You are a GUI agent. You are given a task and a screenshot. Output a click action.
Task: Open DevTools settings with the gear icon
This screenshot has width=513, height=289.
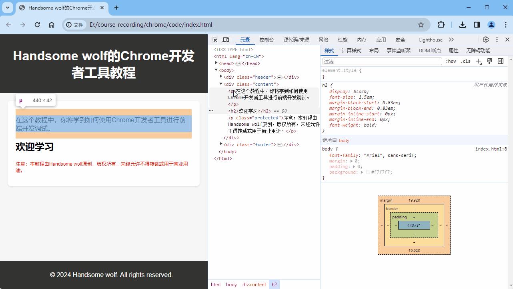tap(485, 40)
